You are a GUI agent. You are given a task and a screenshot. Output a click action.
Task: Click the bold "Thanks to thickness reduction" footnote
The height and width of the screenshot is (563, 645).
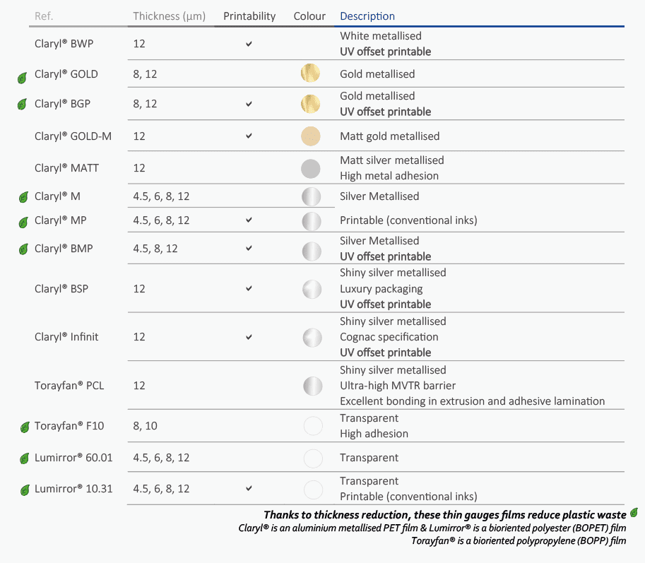pos(444,515)
